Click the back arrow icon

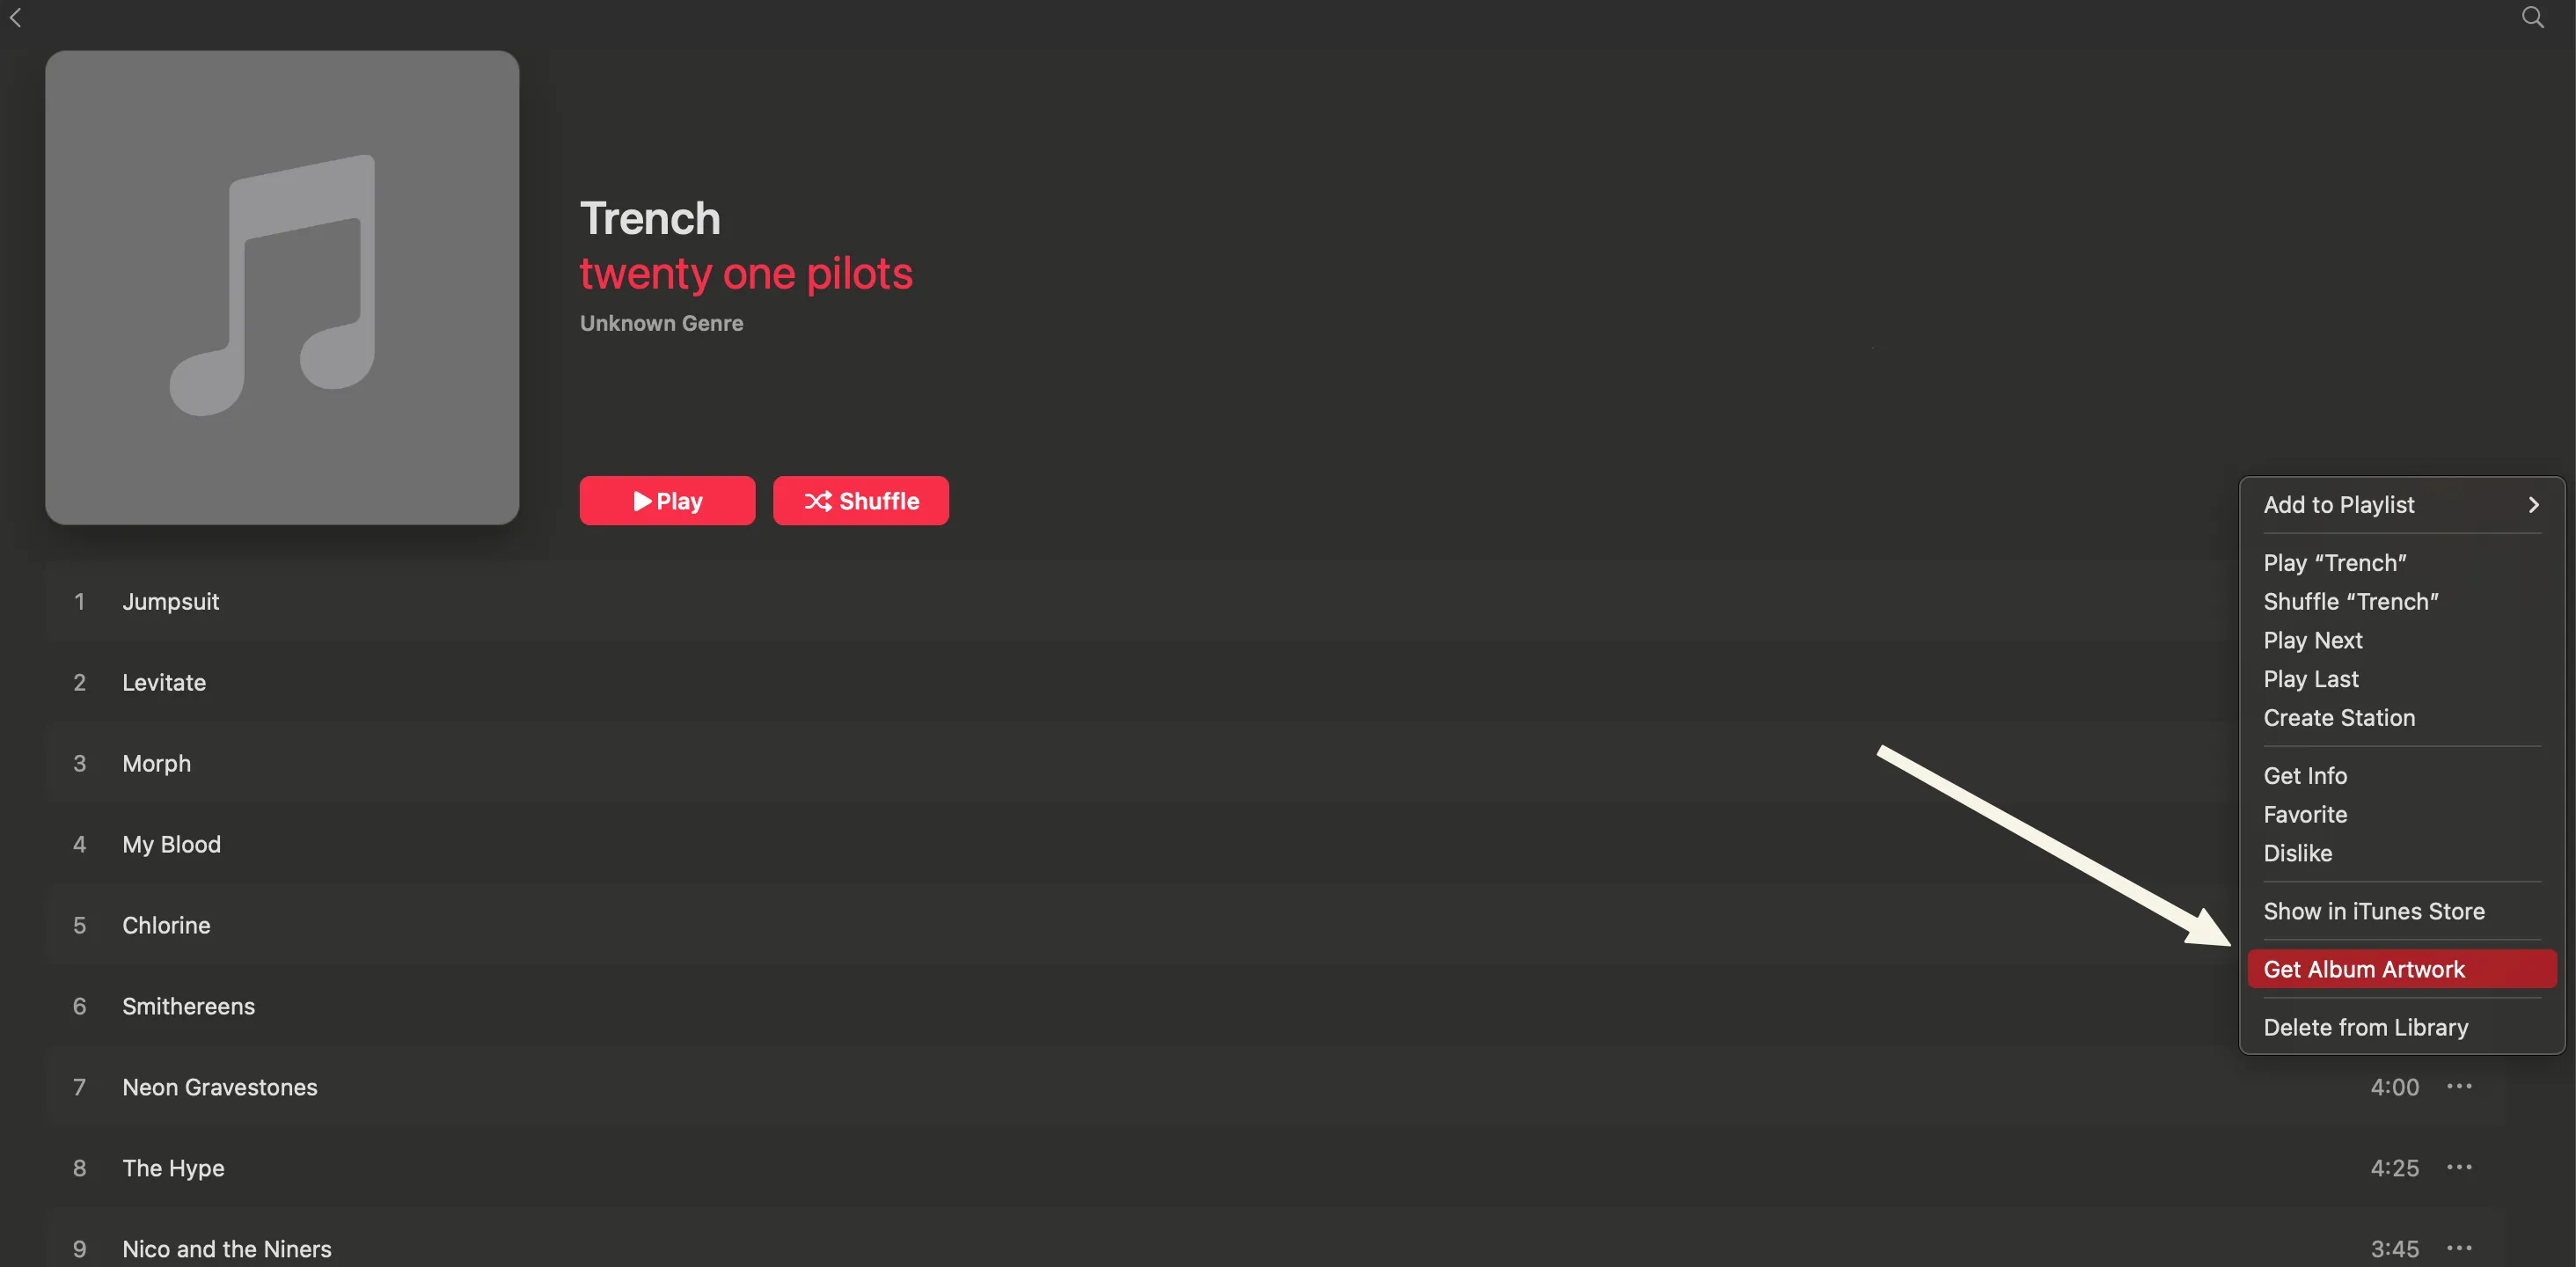(16, 17)
